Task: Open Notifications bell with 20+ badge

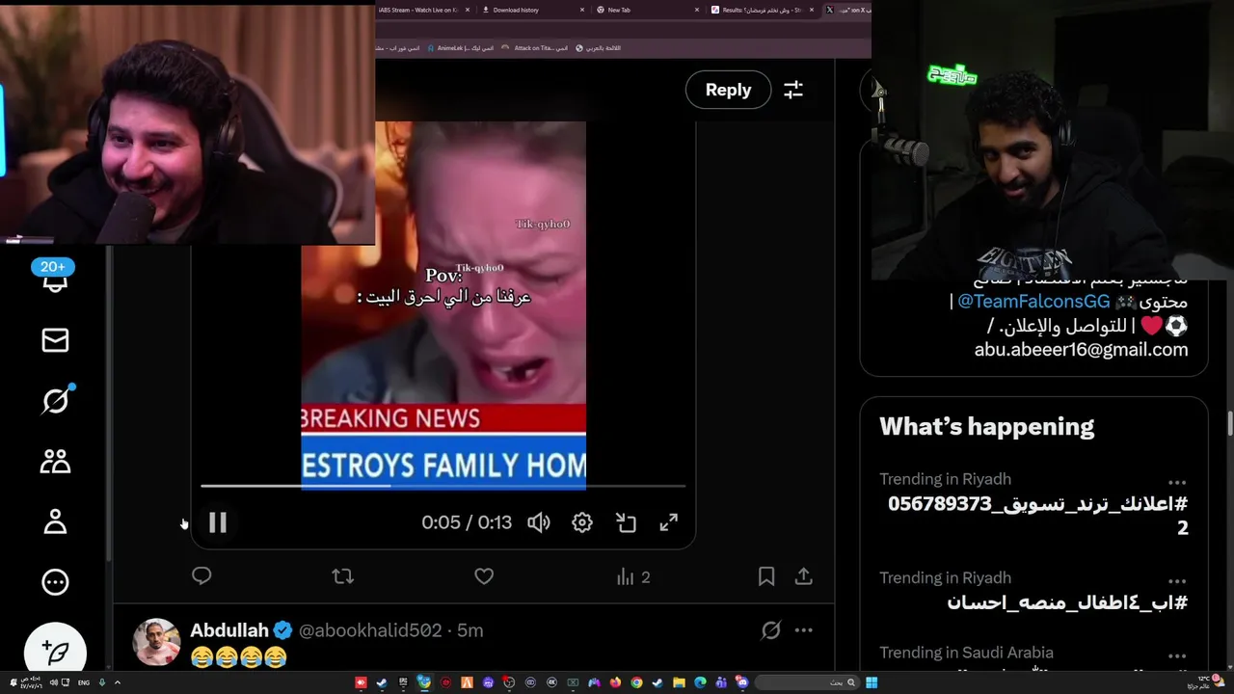Action: pos(55,277)
